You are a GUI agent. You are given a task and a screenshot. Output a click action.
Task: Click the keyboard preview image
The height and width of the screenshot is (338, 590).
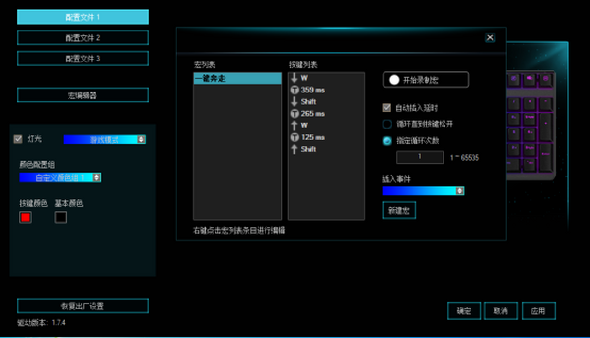(x=531, y=125)
